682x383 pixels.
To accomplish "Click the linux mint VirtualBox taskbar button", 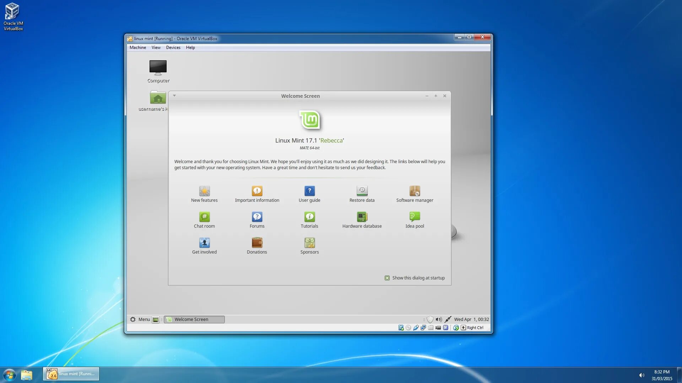I will [71, 374].
